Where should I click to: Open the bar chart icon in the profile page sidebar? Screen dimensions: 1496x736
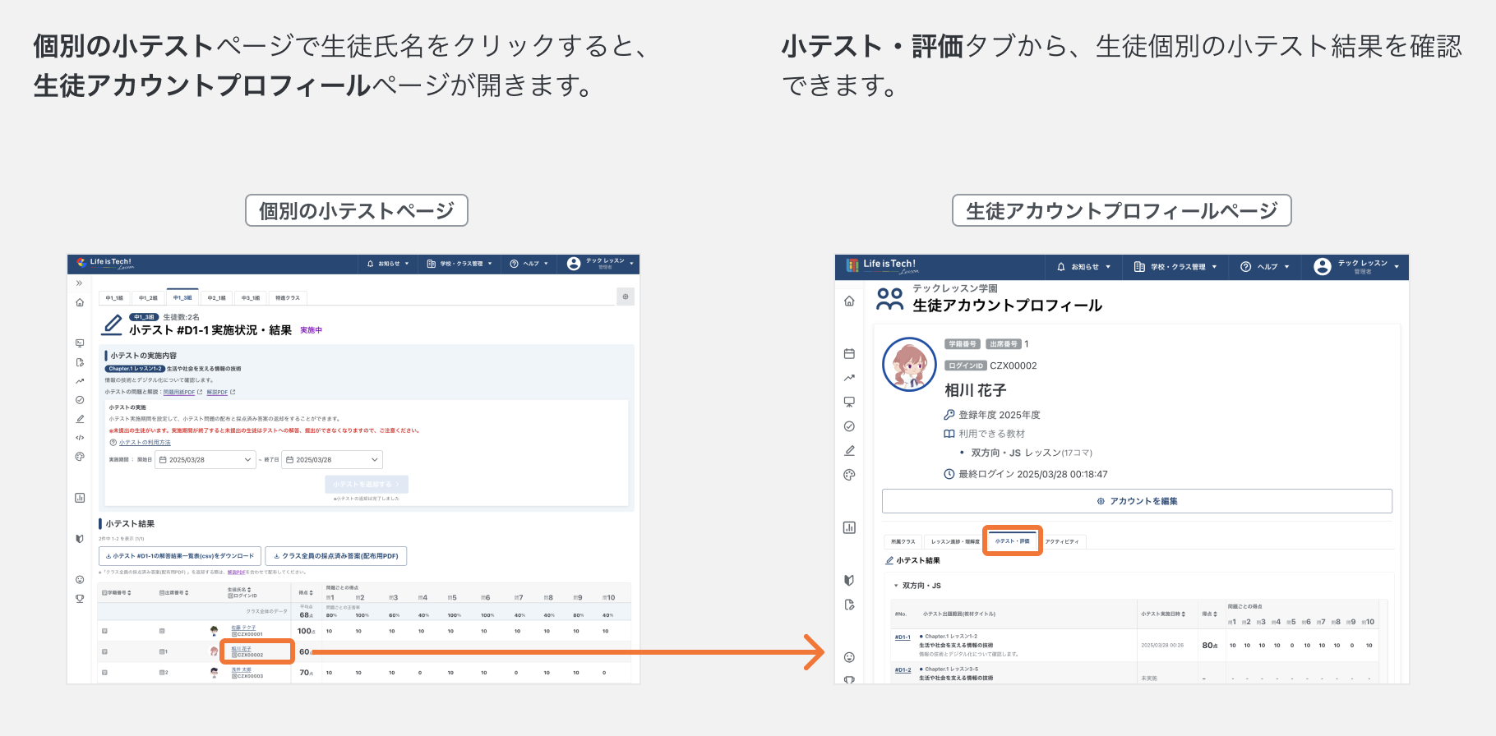coord(849,527)
